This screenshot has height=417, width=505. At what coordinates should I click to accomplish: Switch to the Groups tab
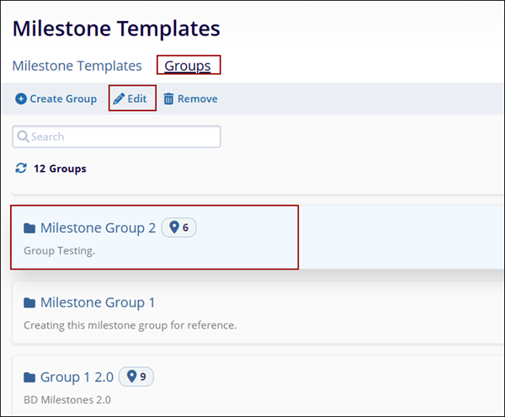point(188,66)
